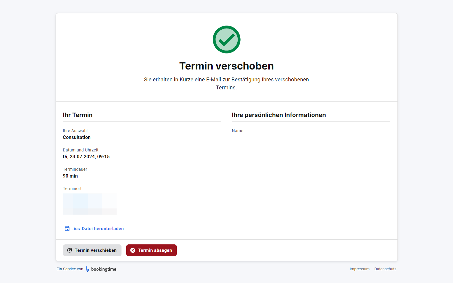Viewport: 453px width, 283px height.
Task: Select the 'Termin verschoben' heading
Action: point(226,66)
